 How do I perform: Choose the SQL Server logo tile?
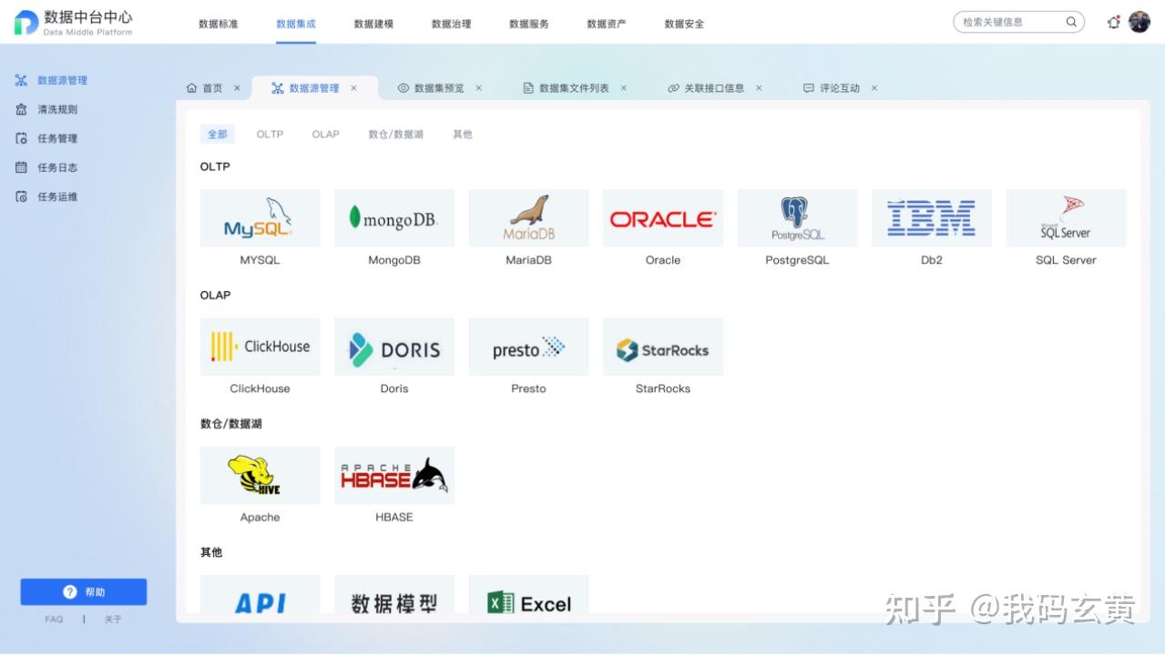[x=1066, y=218]
